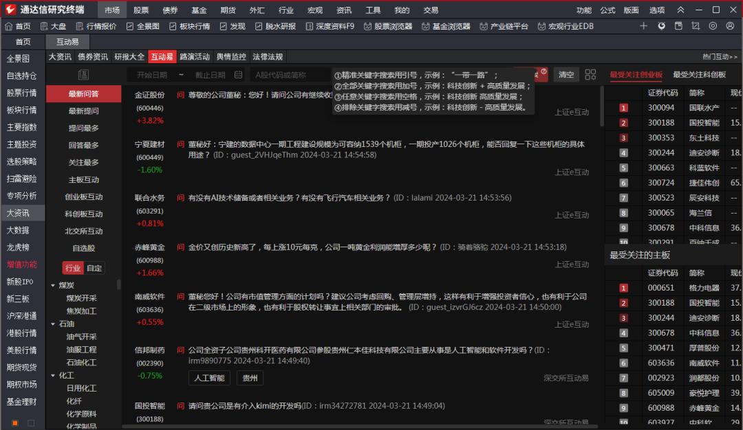Open the 股票 menu
The image size is (743, 430).
point(141,10)
